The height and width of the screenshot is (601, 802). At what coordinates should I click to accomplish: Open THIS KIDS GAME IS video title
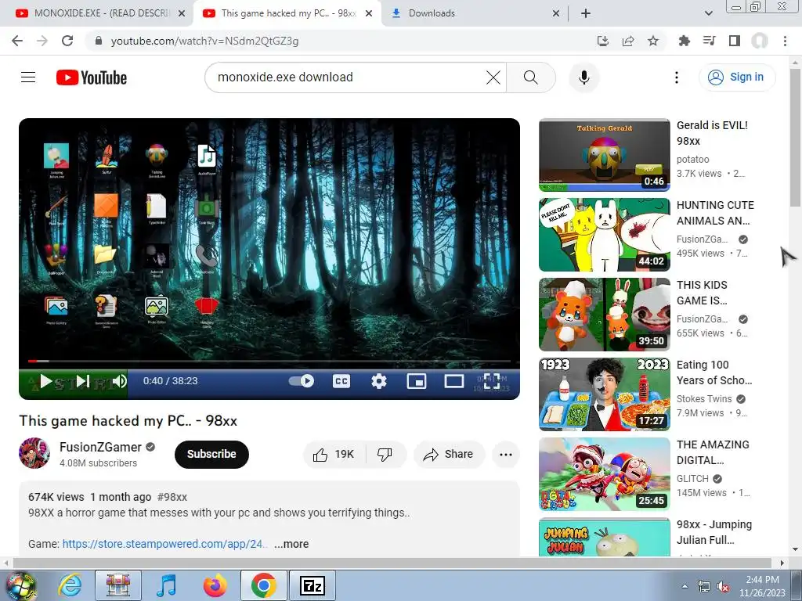(x=702, y=293)
